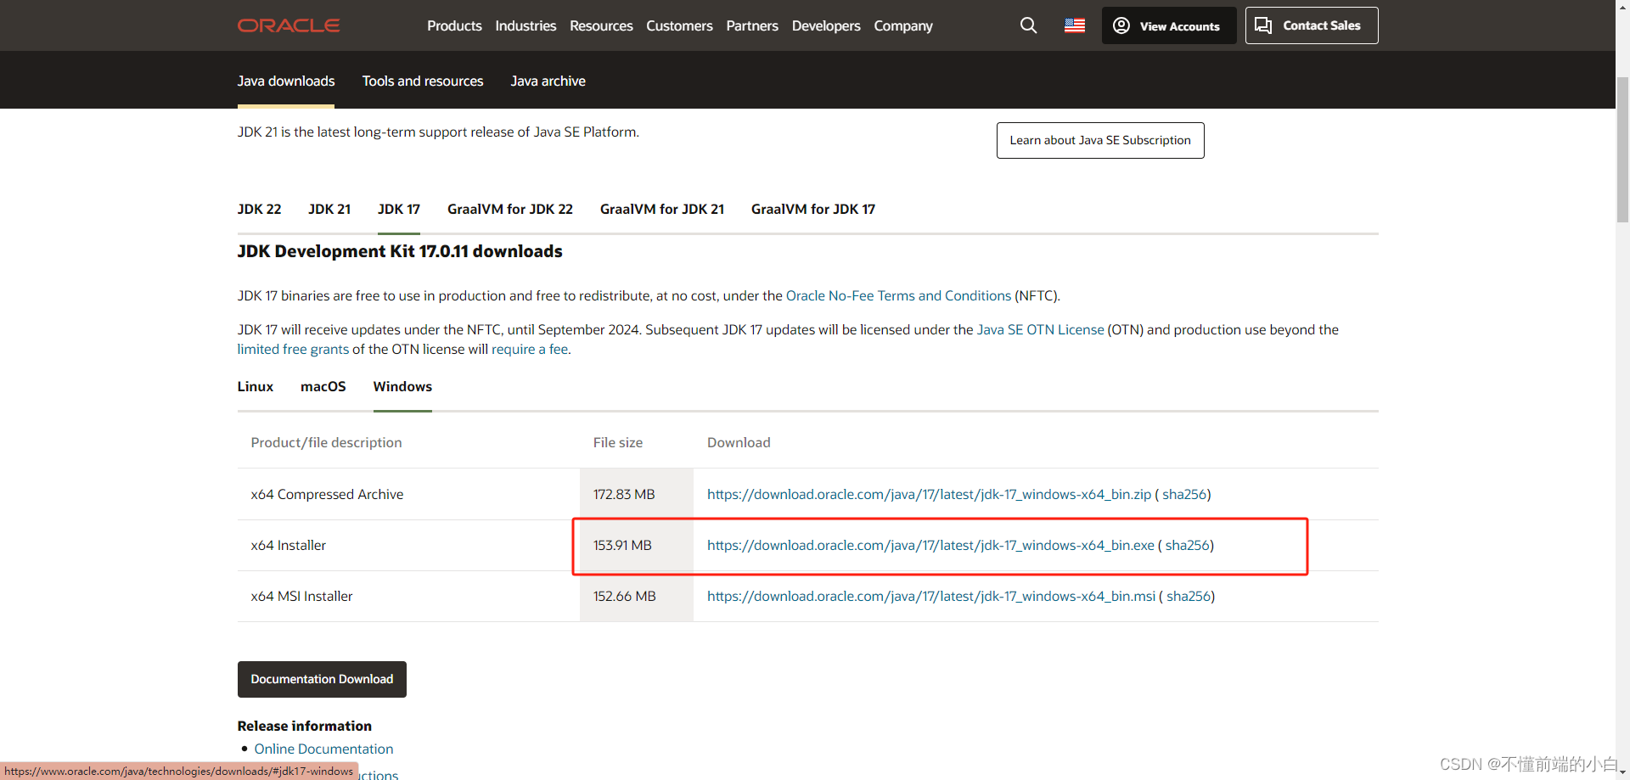Screen dimensions: 1630x780
Task: Open the Java archive tab
Action: [548, 81]
